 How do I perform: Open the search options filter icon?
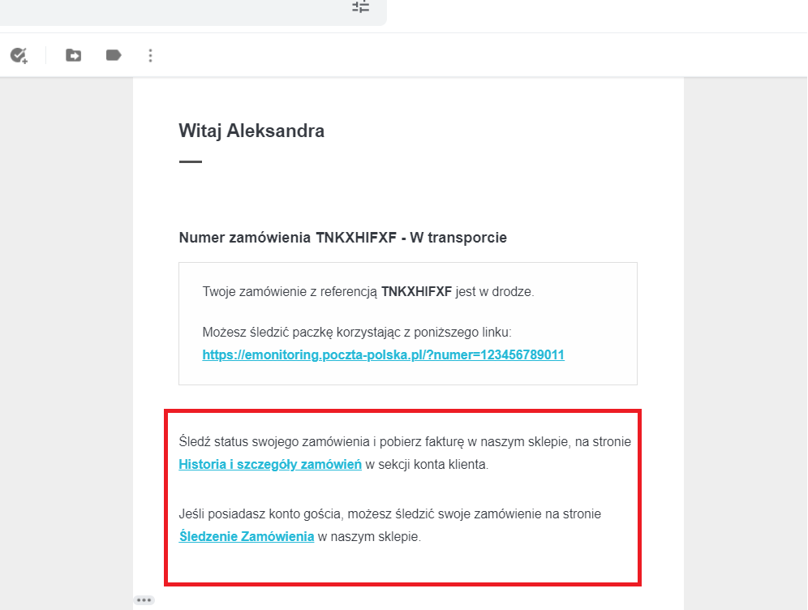pyautogui.click(x=360, y=6)
